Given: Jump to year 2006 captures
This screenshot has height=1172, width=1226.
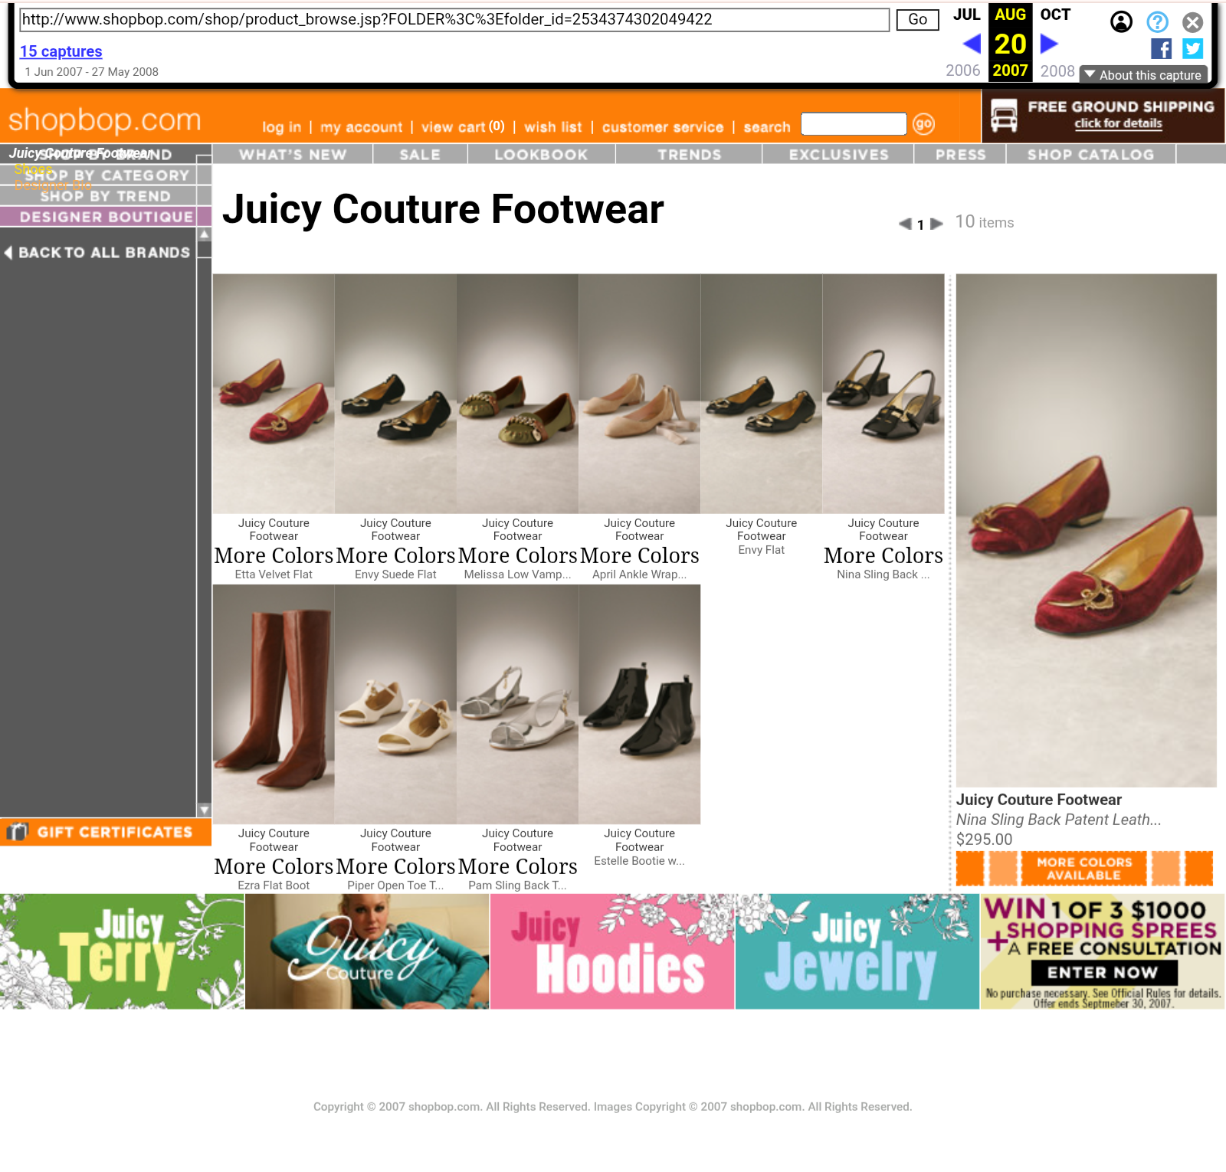Looking at the screenshot, I should click(x=962, y=70).
